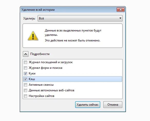Enable 'Журнал посещений и загрузок' checkbox
This screenshot has height=121, width=150.
tap(26, 62)
